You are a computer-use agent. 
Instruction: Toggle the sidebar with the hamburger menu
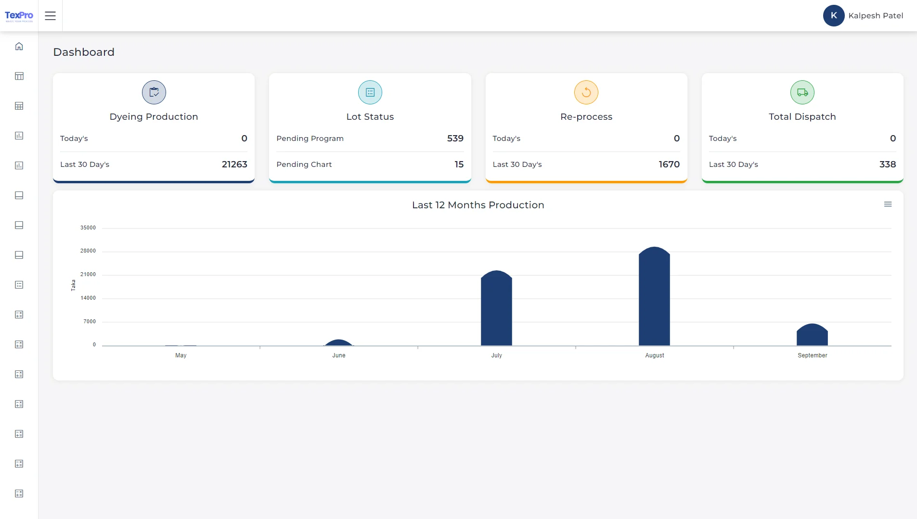[50, 15]
